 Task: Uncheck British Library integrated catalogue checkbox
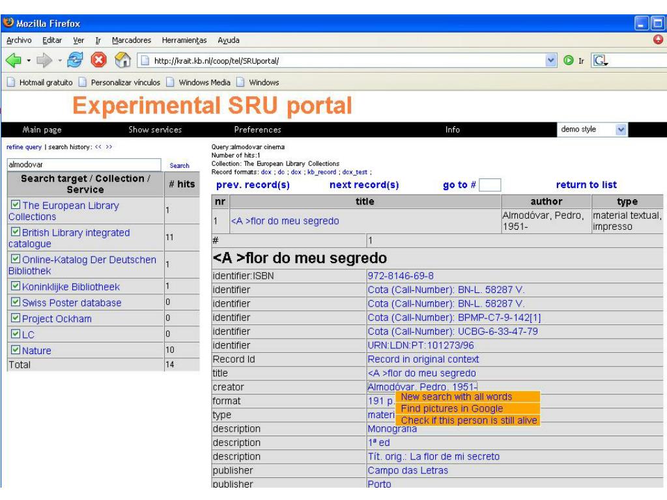[x=16, y=232]
